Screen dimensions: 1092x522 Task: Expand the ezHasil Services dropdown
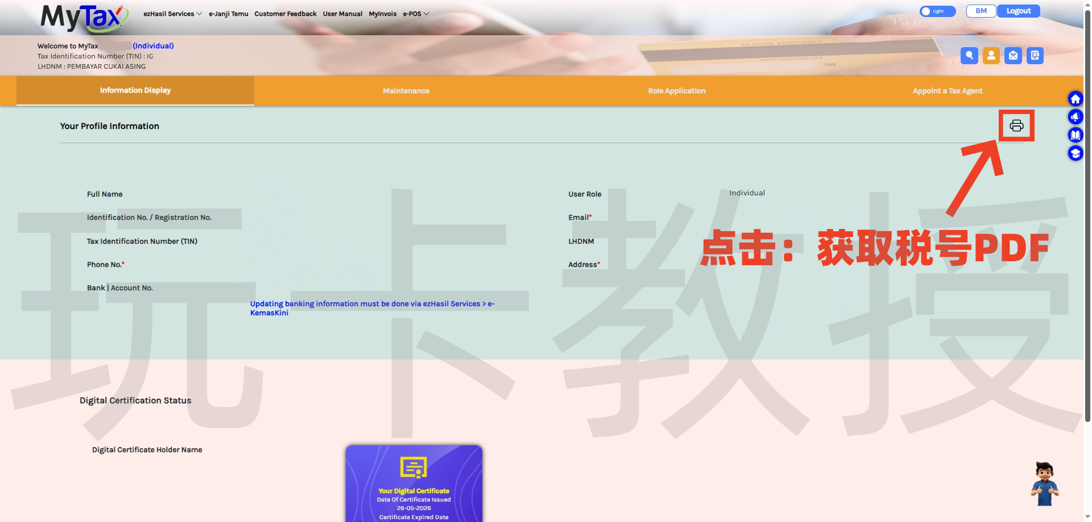coord(172,14)
